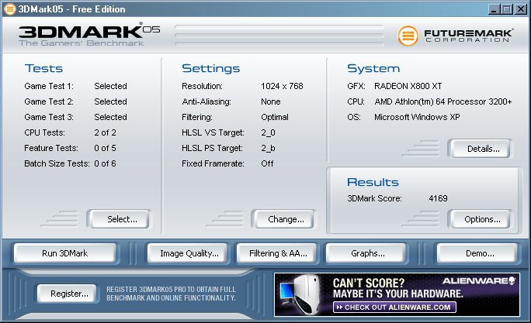Click the Filtering value Optimal
531x323 pixels.
(x=275, y=117)
